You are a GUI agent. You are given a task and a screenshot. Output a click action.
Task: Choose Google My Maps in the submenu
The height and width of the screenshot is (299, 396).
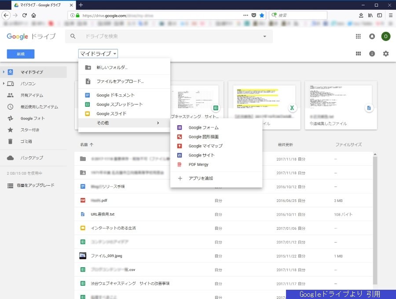pos(216,146)
